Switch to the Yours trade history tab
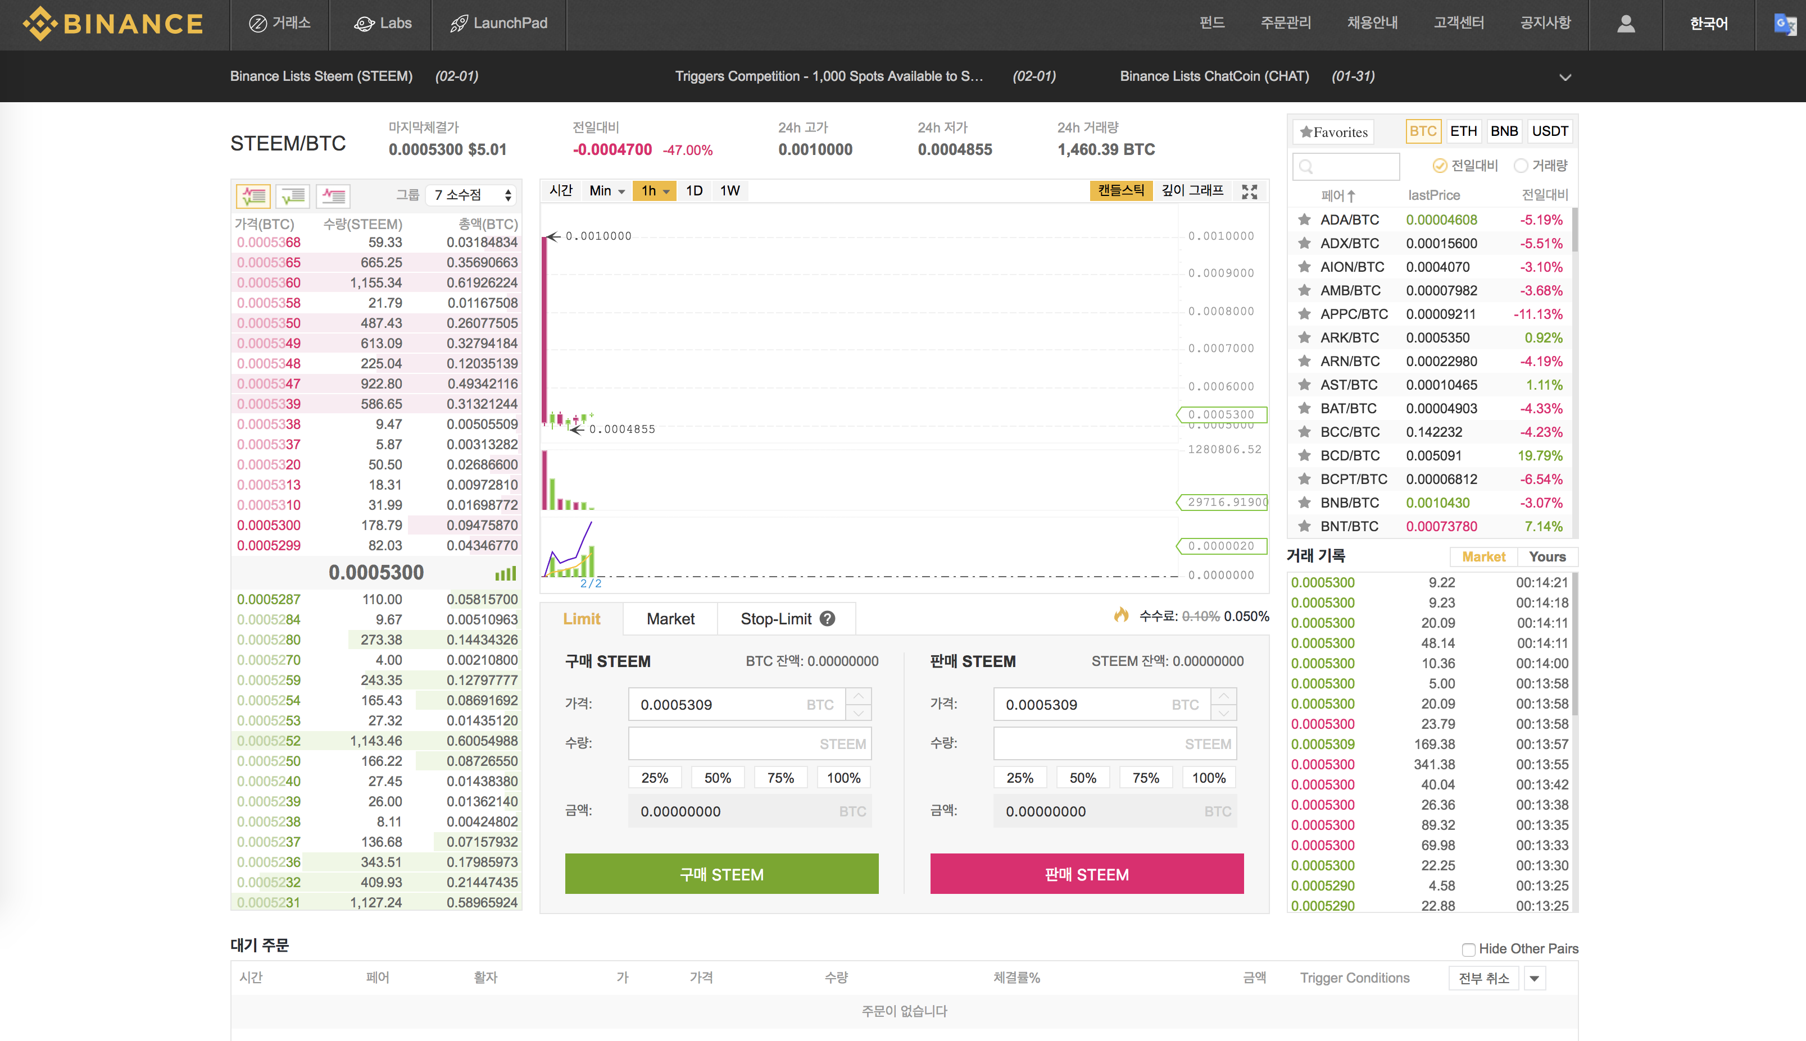The image size is (1806, 1041). pyautogui.click(x=1547, y=556)
